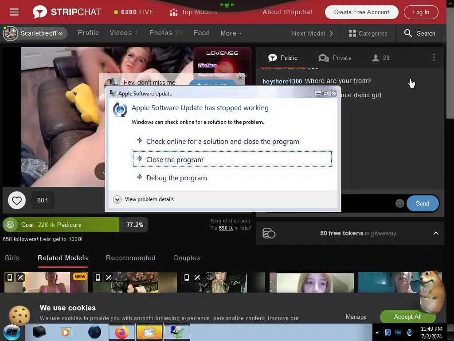This screenshot has width=454, height=341.
Task: Select the Related Models tab
Action: (63, 258)
